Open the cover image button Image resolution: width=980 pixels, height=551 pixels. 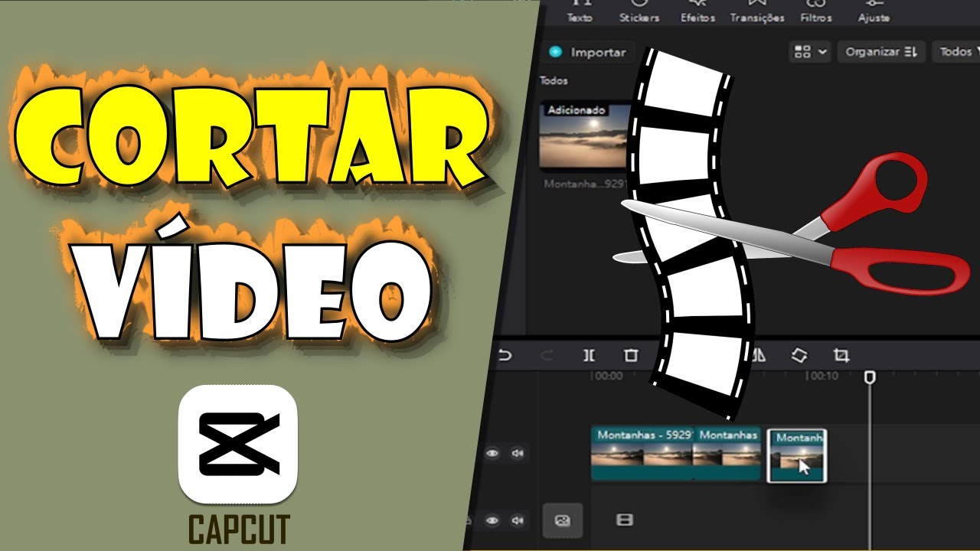(563, 520)
